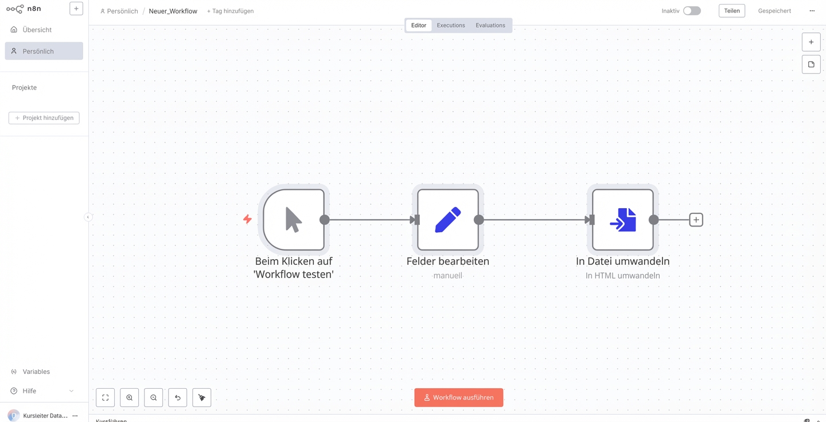The width and height of the screenshot is (826, 422).
Task: Open the sticky note tool
Action: pyautogui.click(x=811, y=64)
